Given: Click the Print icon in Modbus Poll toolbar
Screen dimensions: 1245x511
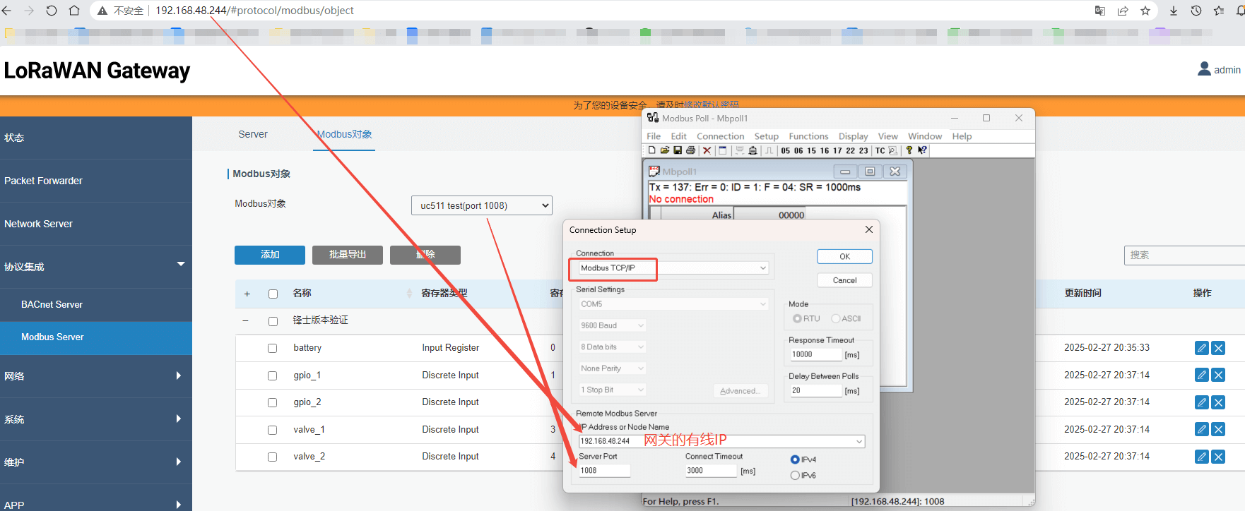Looking at the screenshot, I should [690, 150].
